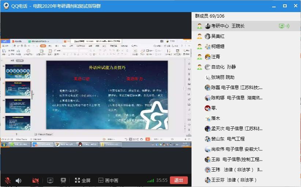301x187 pixels.
Task: Click the speaker volume icon
Action: click(x=19, y=180)
